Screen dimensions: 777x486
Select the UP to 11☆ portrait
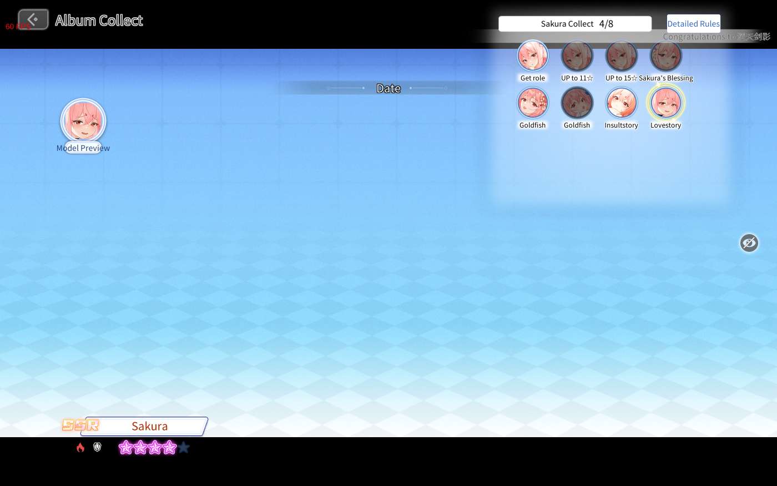[577, 56]
